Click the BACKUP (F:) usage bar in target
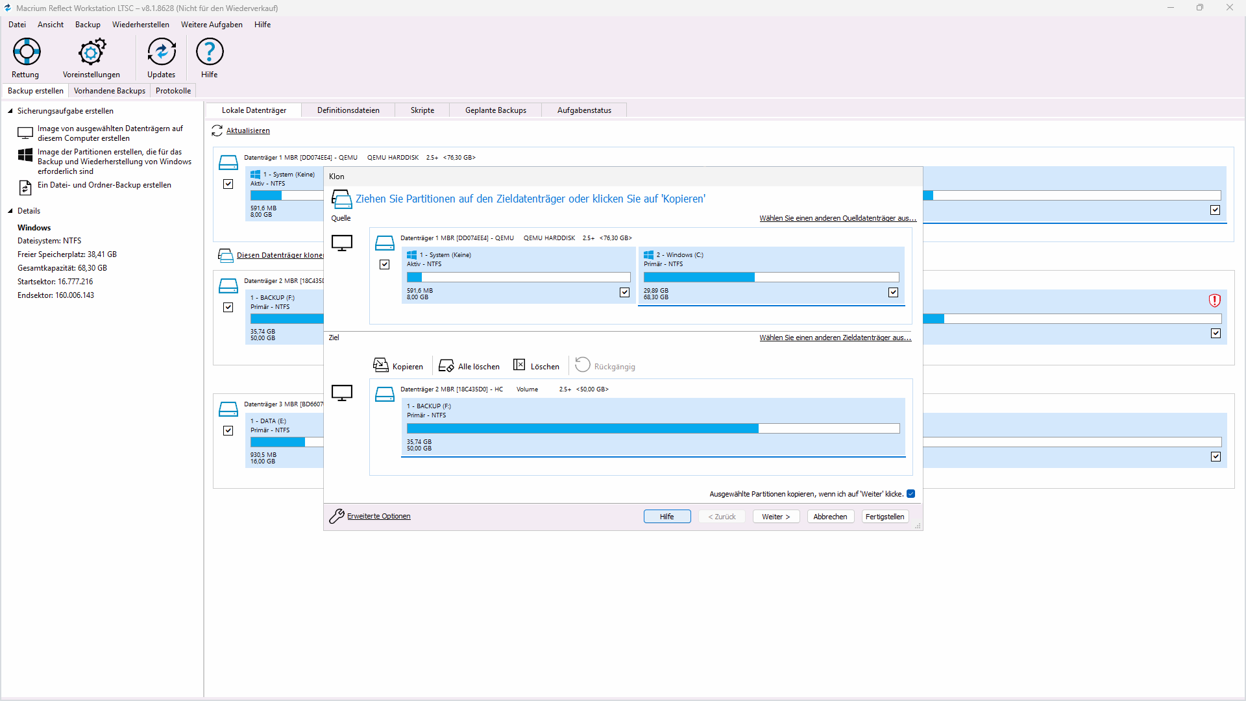 tap(653, 428)
